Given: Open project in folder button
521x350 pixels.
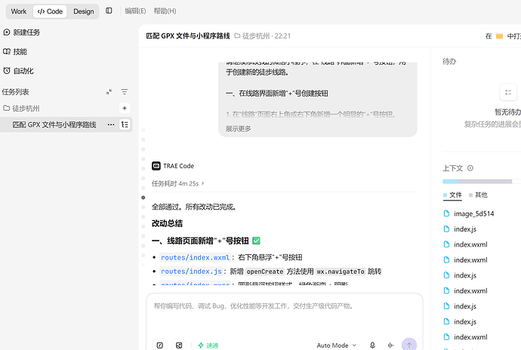Looking at the screenshot, I should 501,36.
